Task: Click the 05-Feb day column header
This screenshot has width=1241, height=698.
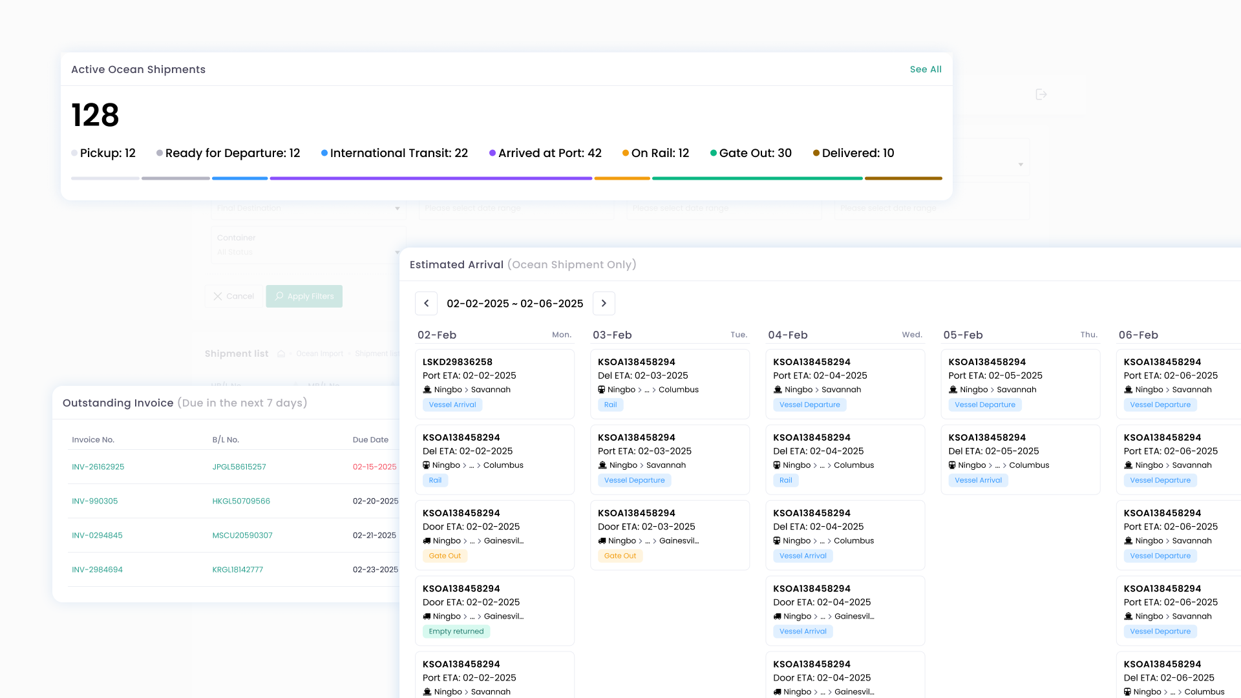Action: tap(963, 335)
